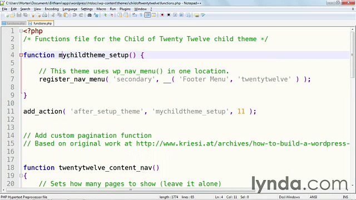Click twentytwelve_content_nav function name on line 18

coord(105,168)
